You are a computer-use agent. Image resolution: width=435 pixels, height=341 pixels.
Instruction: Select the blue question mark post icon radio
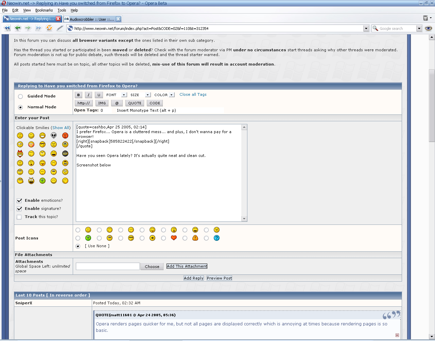point(206,238)
